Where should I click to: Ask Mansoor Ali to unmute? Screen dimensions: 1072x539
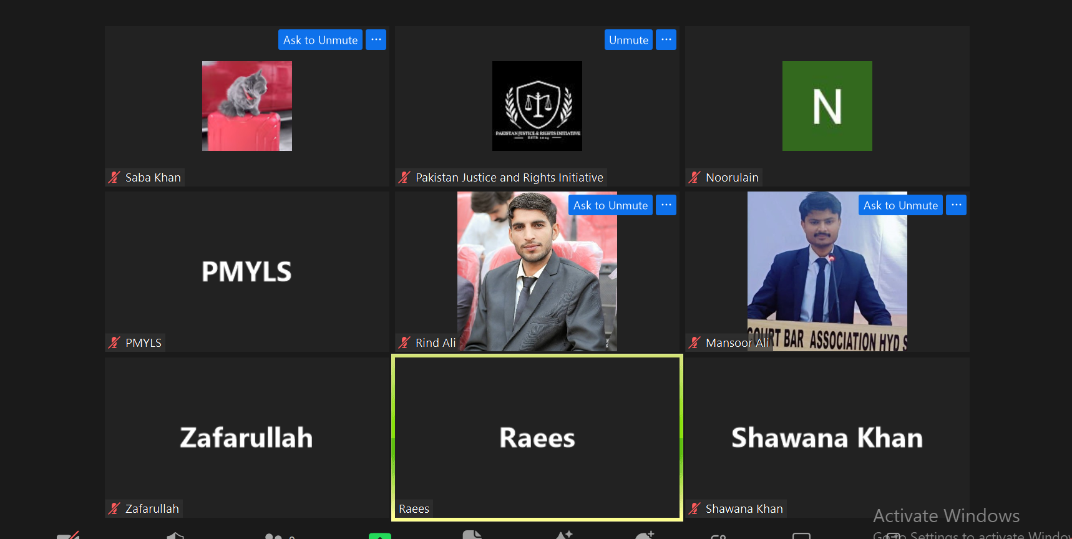coord(900,205)
